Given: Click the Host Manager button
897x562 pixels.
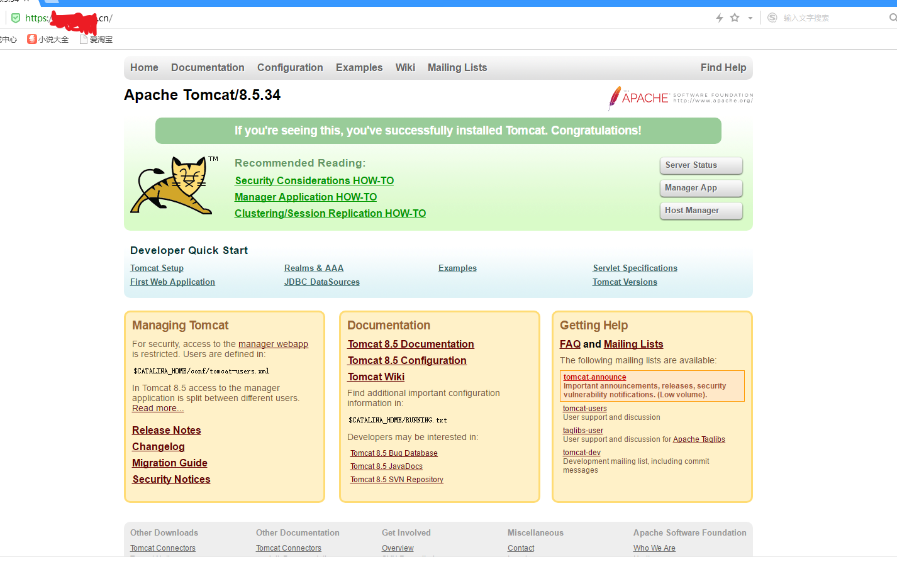Looking at the screenshot, I should coord(701,211).
